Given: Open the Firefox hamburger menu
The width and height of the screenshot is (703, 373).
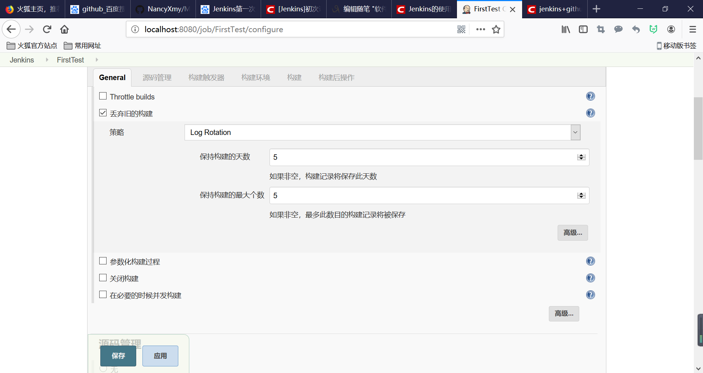Looking at the screenshot, I should pyautogui.click(x=692, y=29).
